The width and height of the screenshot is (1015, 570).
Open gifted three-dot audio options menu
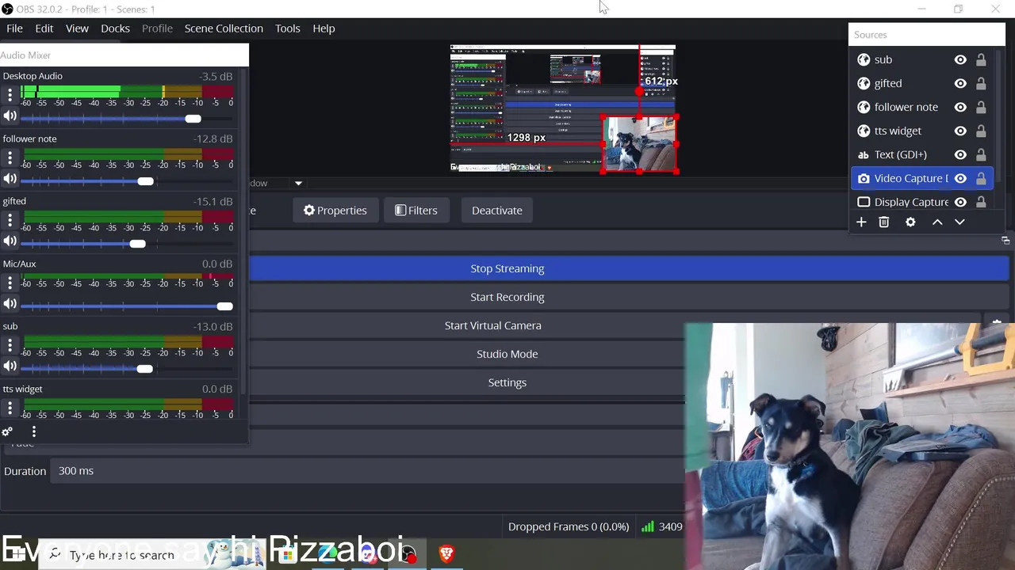tap(10, 220)
